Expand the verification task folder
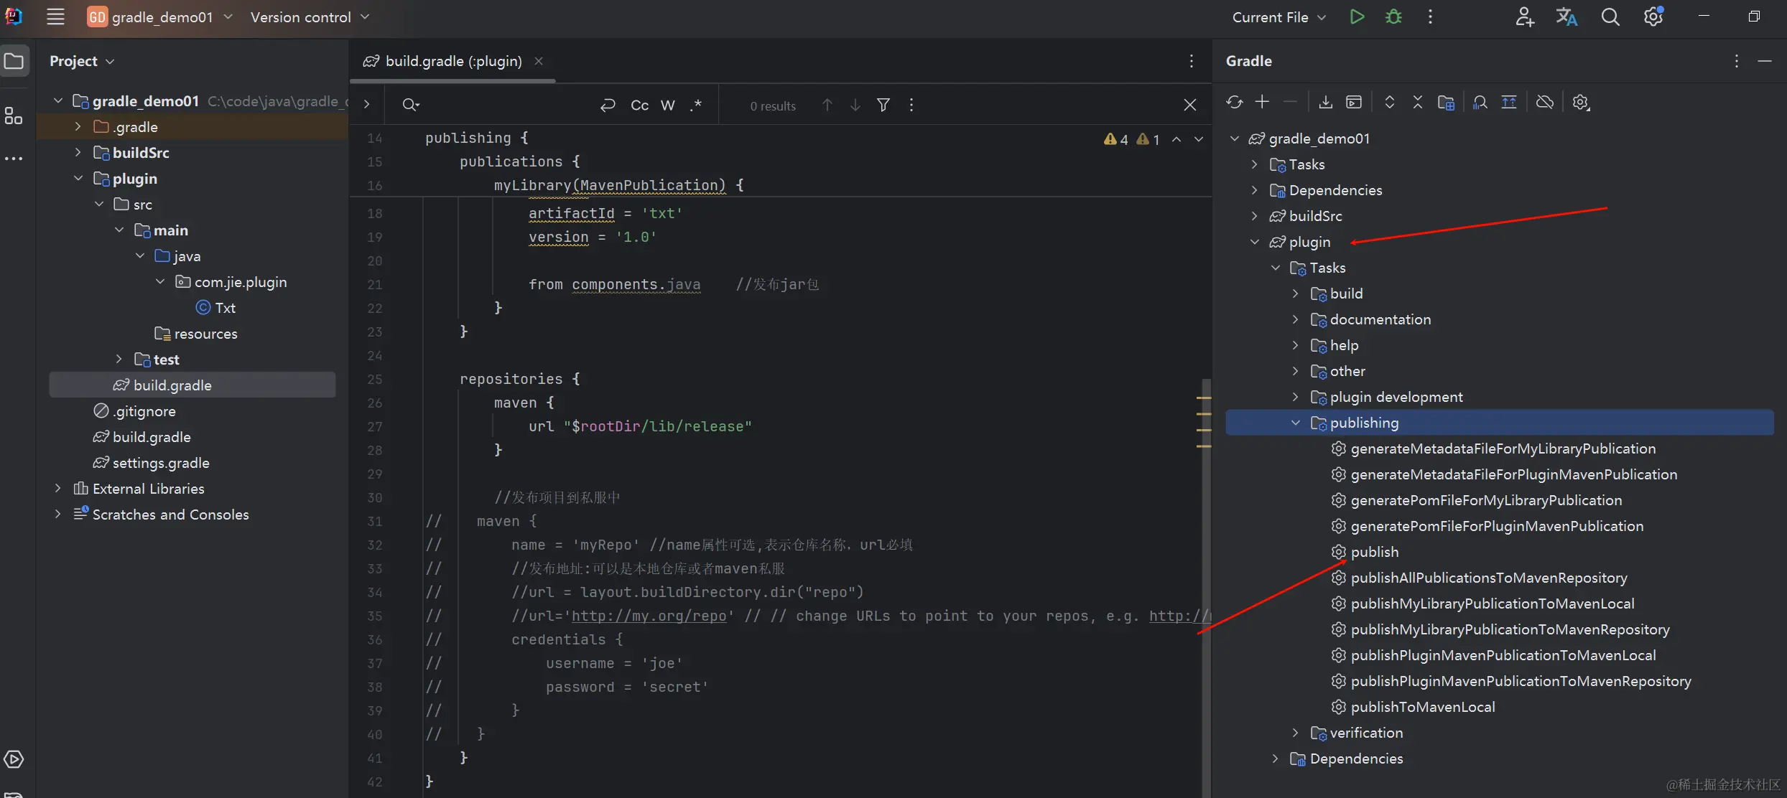 click(1296, 733)
